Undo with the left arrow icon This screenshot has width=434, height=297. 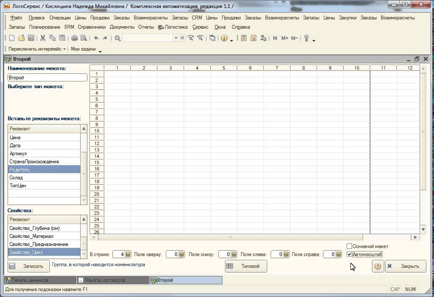96,38
